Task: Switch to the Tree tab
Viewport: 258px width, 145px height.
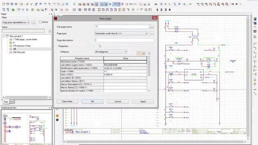Action: coord(6,102)
